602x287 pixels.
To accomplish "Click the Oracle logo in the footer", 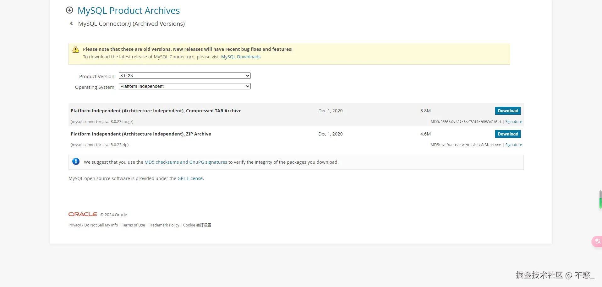I will pos(83,214).
